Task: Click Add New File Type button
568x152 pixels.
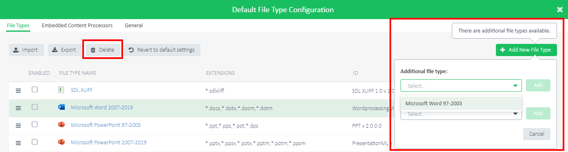Action: [x=526, y=50]
